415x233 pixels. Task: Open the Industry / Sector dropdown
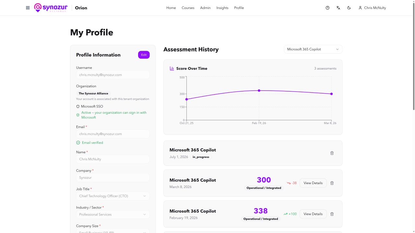coord(113,215)
